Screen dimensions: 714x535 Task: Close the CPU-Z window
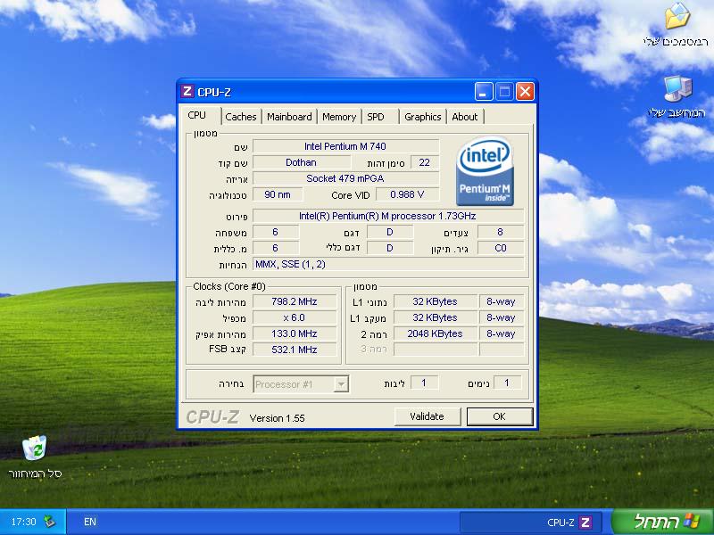525,92
